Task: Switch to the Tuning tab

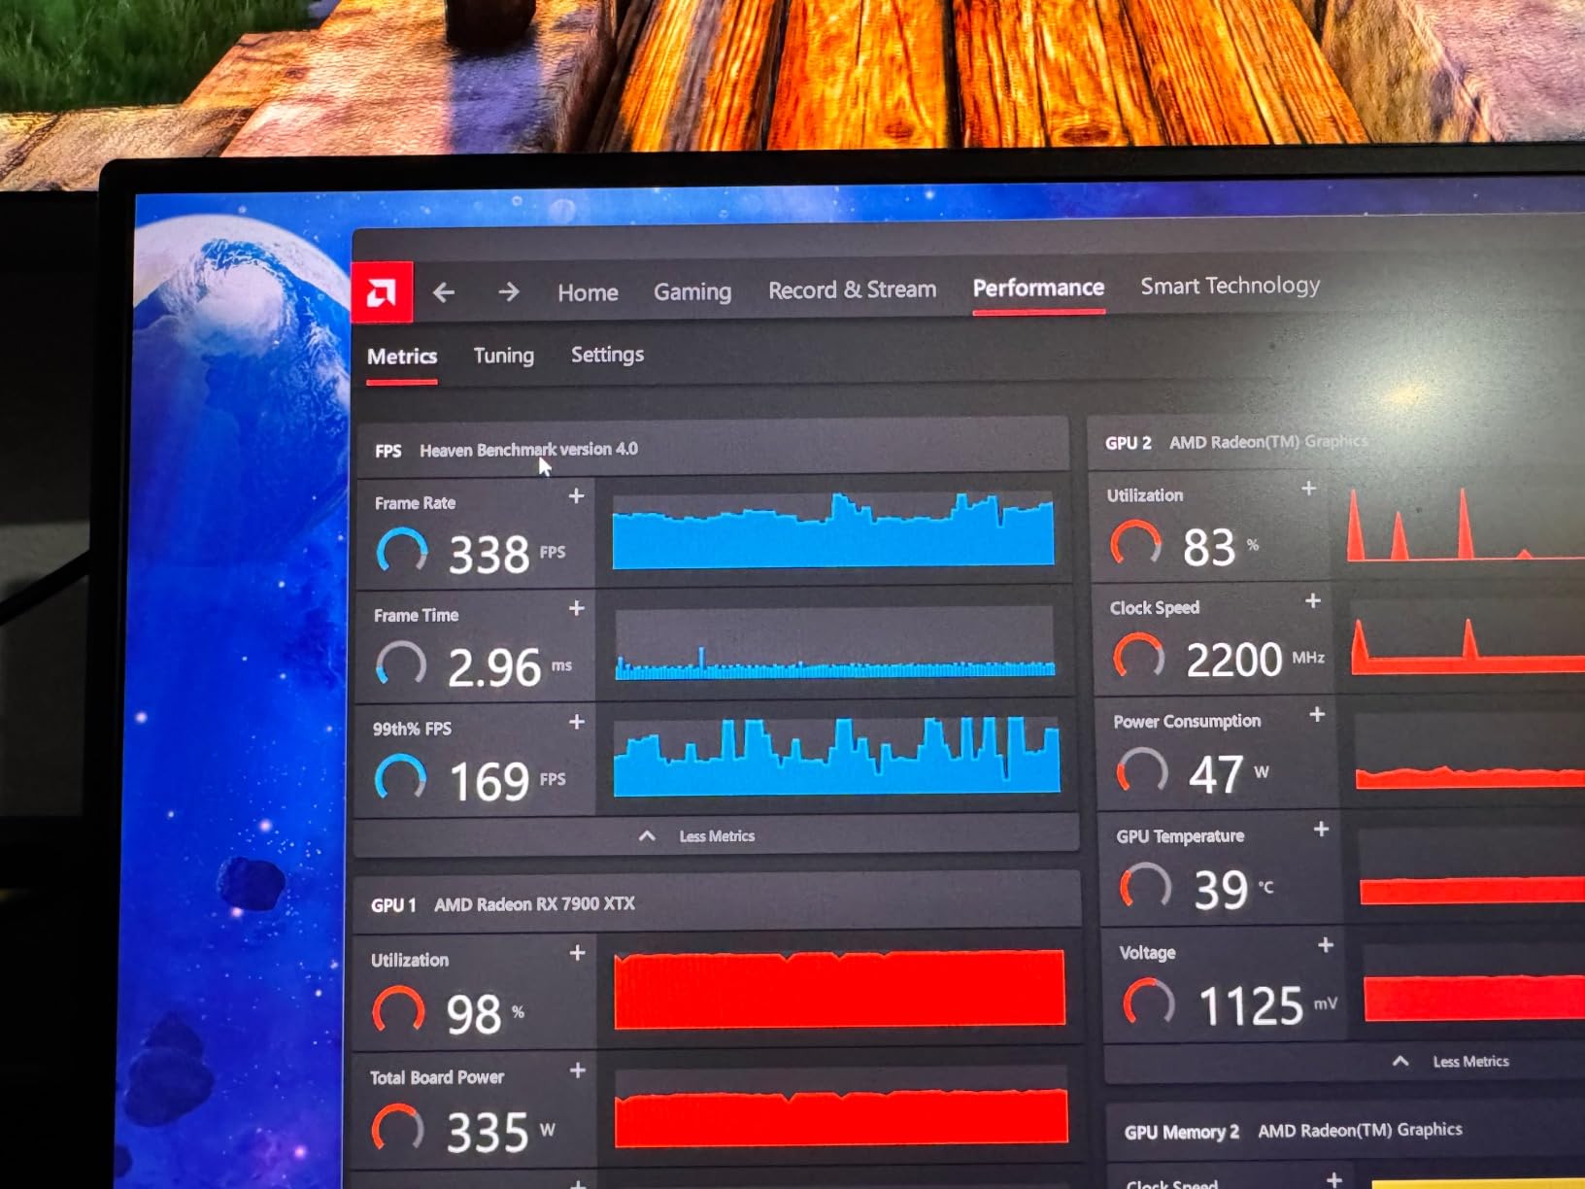Action: [503, 355]
